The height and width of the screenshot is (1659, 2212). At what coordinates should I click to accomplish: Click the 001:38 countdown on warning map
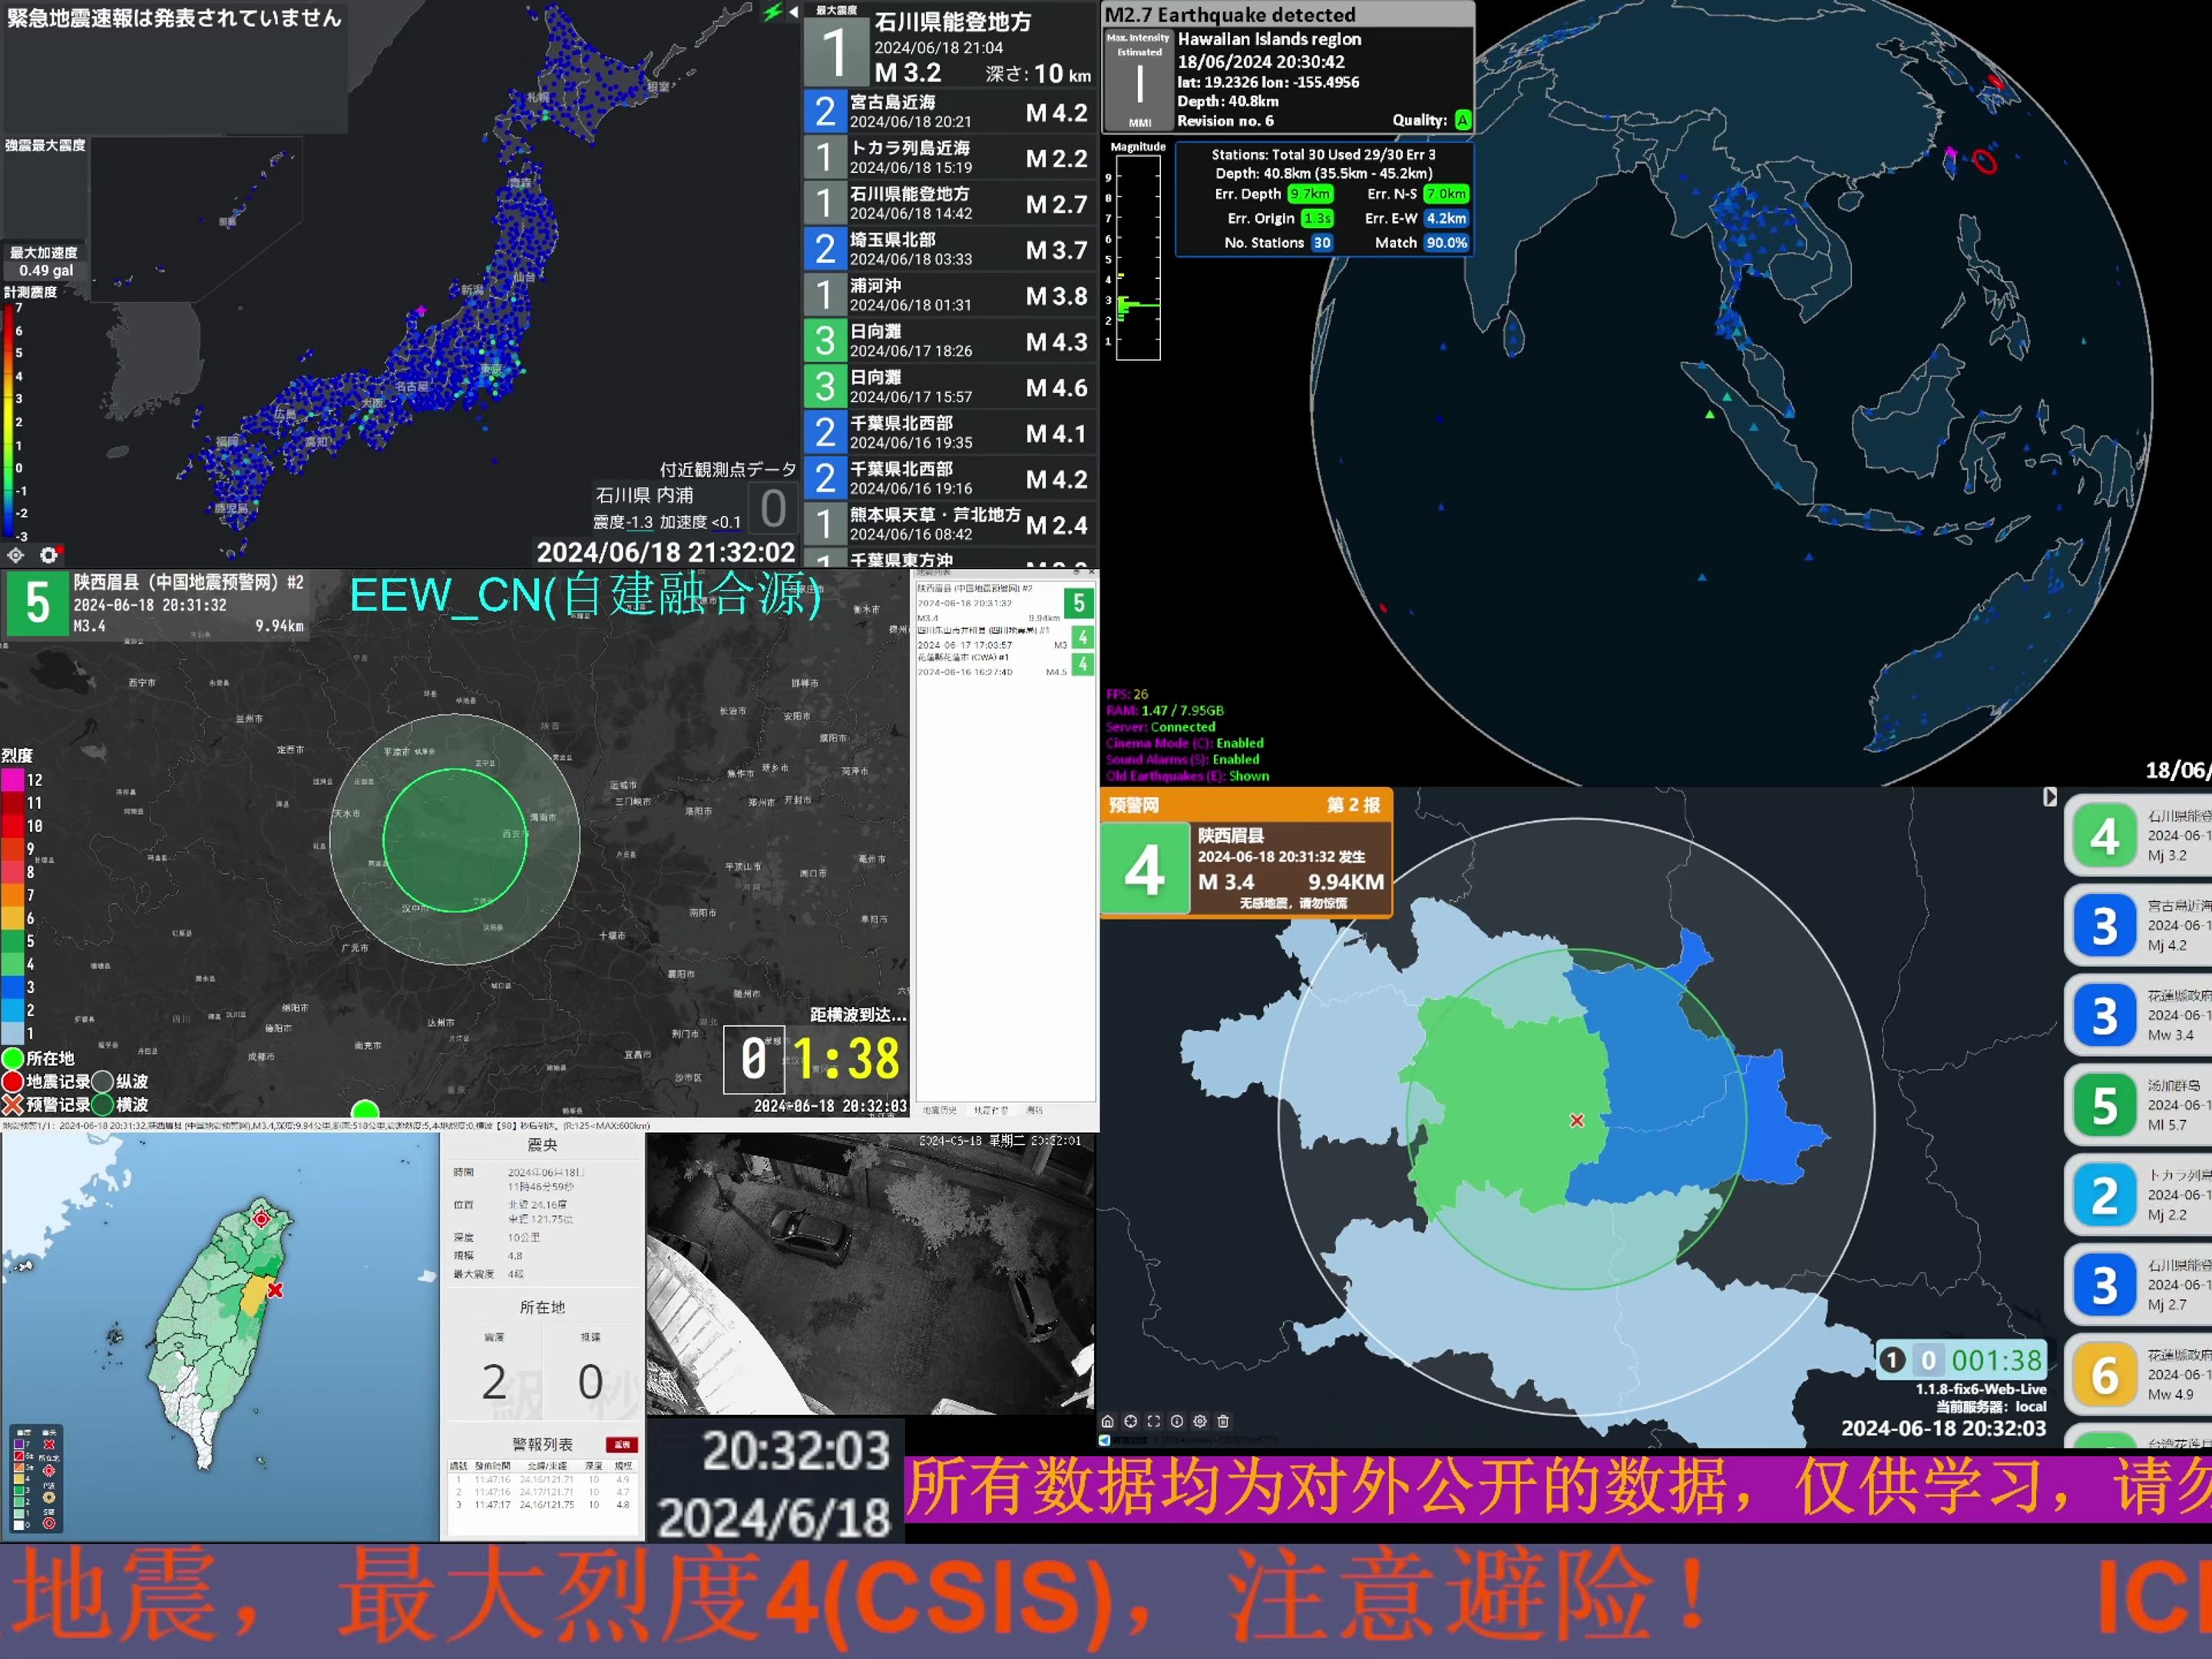click(x=1996, y=1359)
